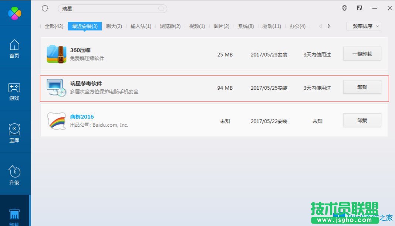Click inside the 瑞星 search input field
This screenshot has width=395, height=226.
(x=111, y=8)
